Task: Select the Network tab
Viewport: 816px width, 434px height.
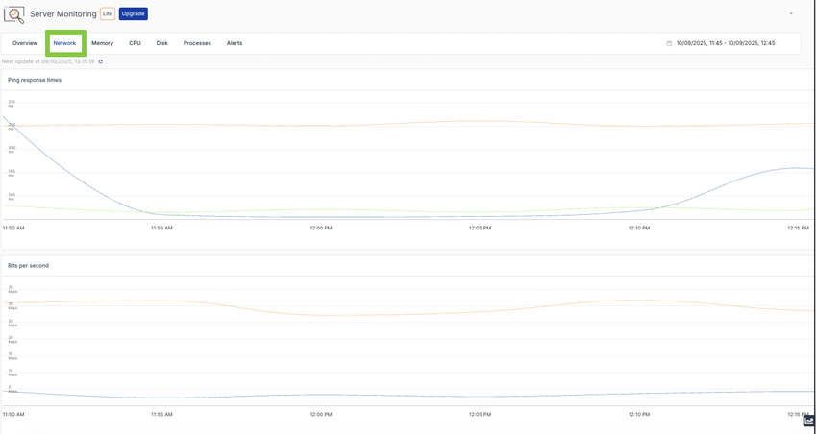Action: (64, 43)
